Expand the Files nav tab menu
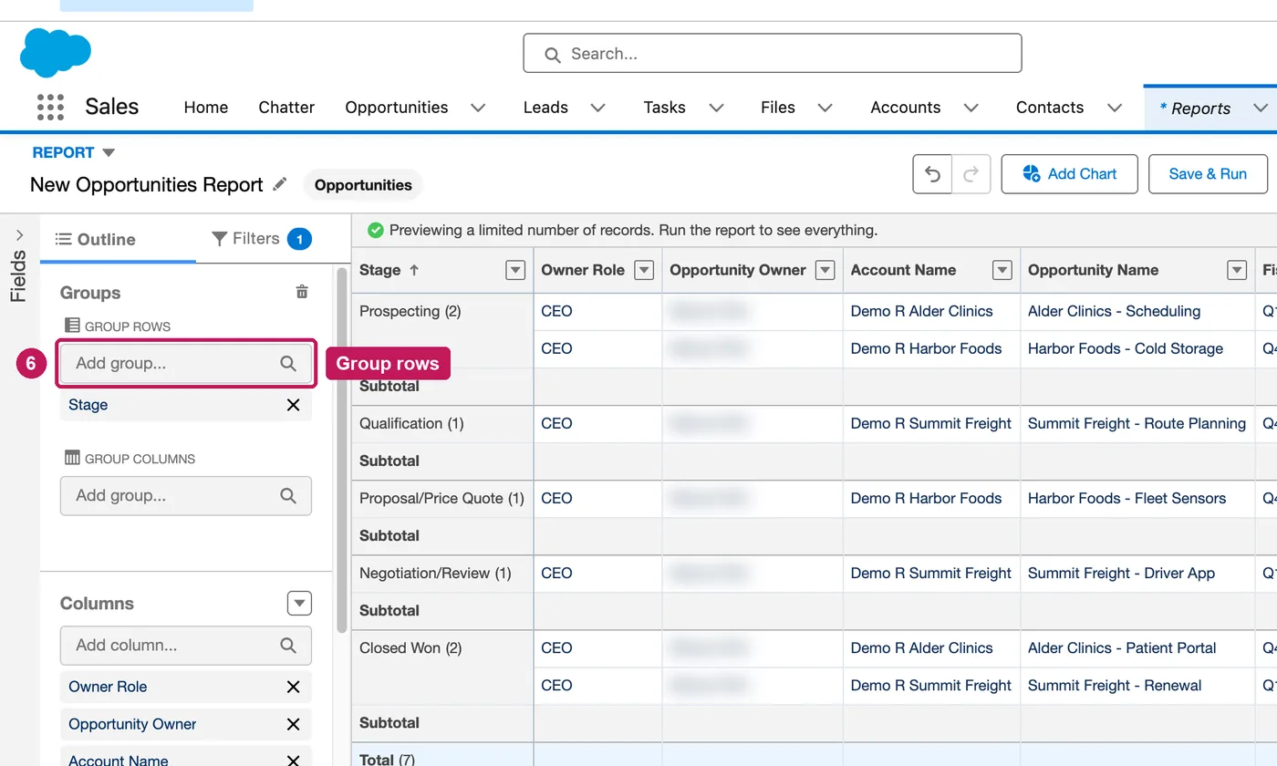The image size is (1277, 766). coord(825,108)
